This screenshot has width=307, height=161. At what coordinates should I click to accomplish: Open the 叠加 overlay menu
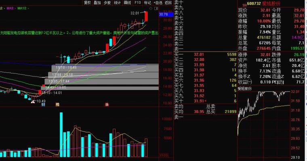(x=97, y=2)
